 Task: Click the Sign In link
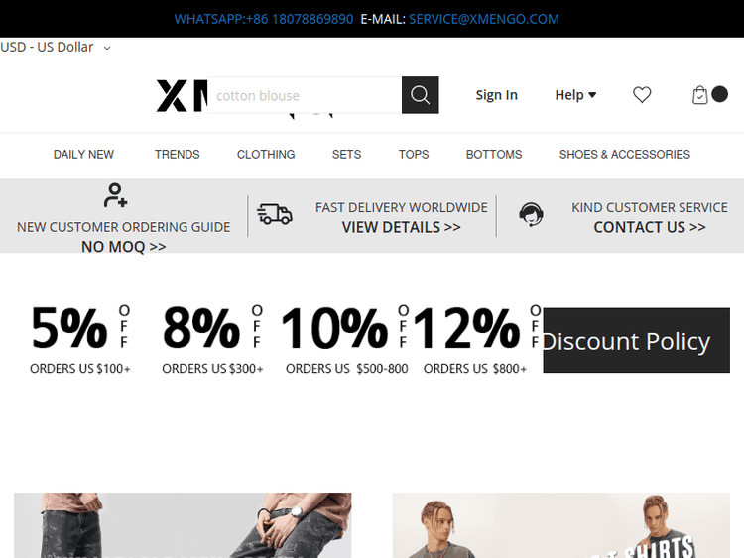(496, 95)
